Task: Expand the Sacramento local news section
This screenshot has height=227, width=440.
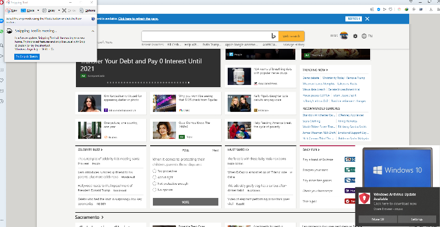Action: point(89,217)
